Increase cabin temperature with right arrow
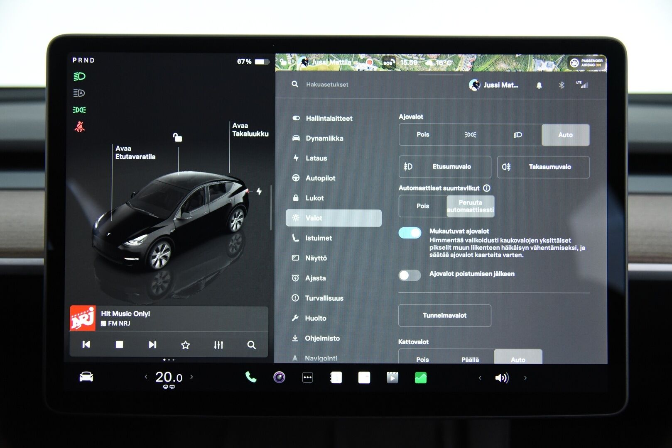The image size is (672, 448). pos(191,377)
